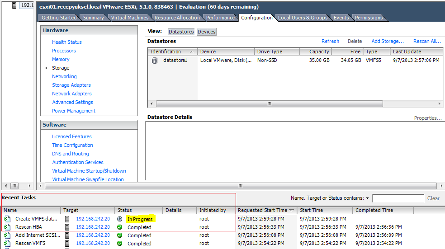
Task: Switch to the Summary tab
Action: (x=93, y=18)
